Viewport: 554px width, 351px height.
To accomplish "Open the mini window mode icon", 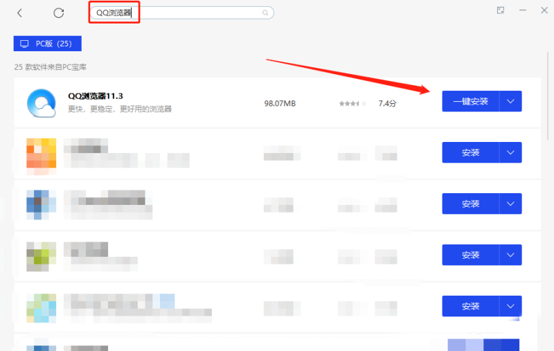I will (501, 10).
